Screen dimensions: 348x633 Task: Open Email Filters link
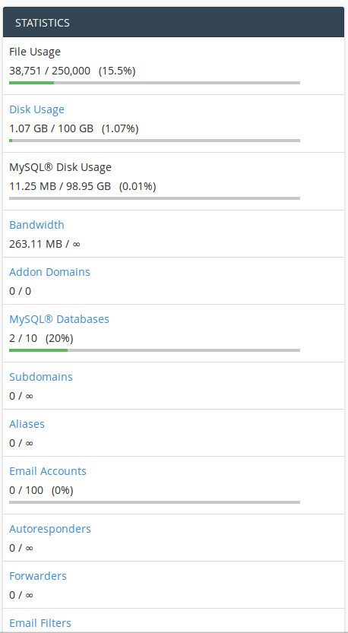40,623
